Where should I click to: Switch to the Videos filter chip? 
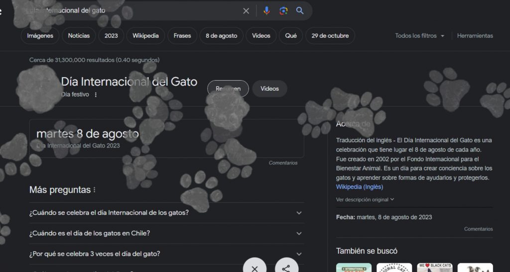(261, 36)
